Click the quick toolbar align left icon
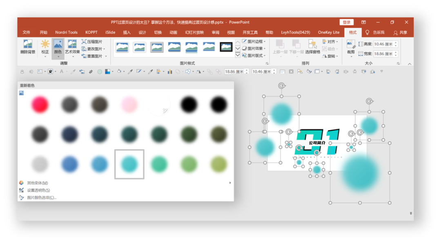 pyautogui.click(x=328, y=72)
